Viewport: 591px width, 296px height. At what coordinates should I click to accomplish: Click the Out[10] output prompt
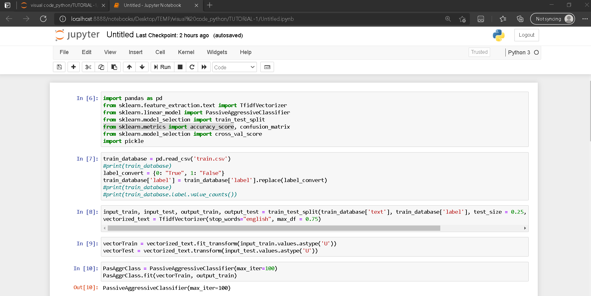(x=86, y=287)
